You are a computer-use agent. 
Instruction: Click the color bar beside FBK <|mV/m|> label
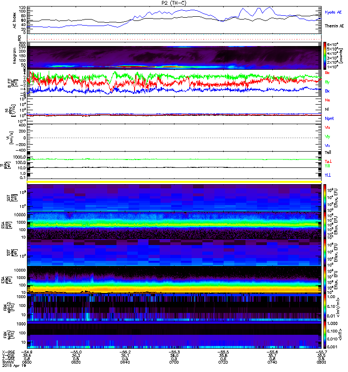(x=325, y=307)
